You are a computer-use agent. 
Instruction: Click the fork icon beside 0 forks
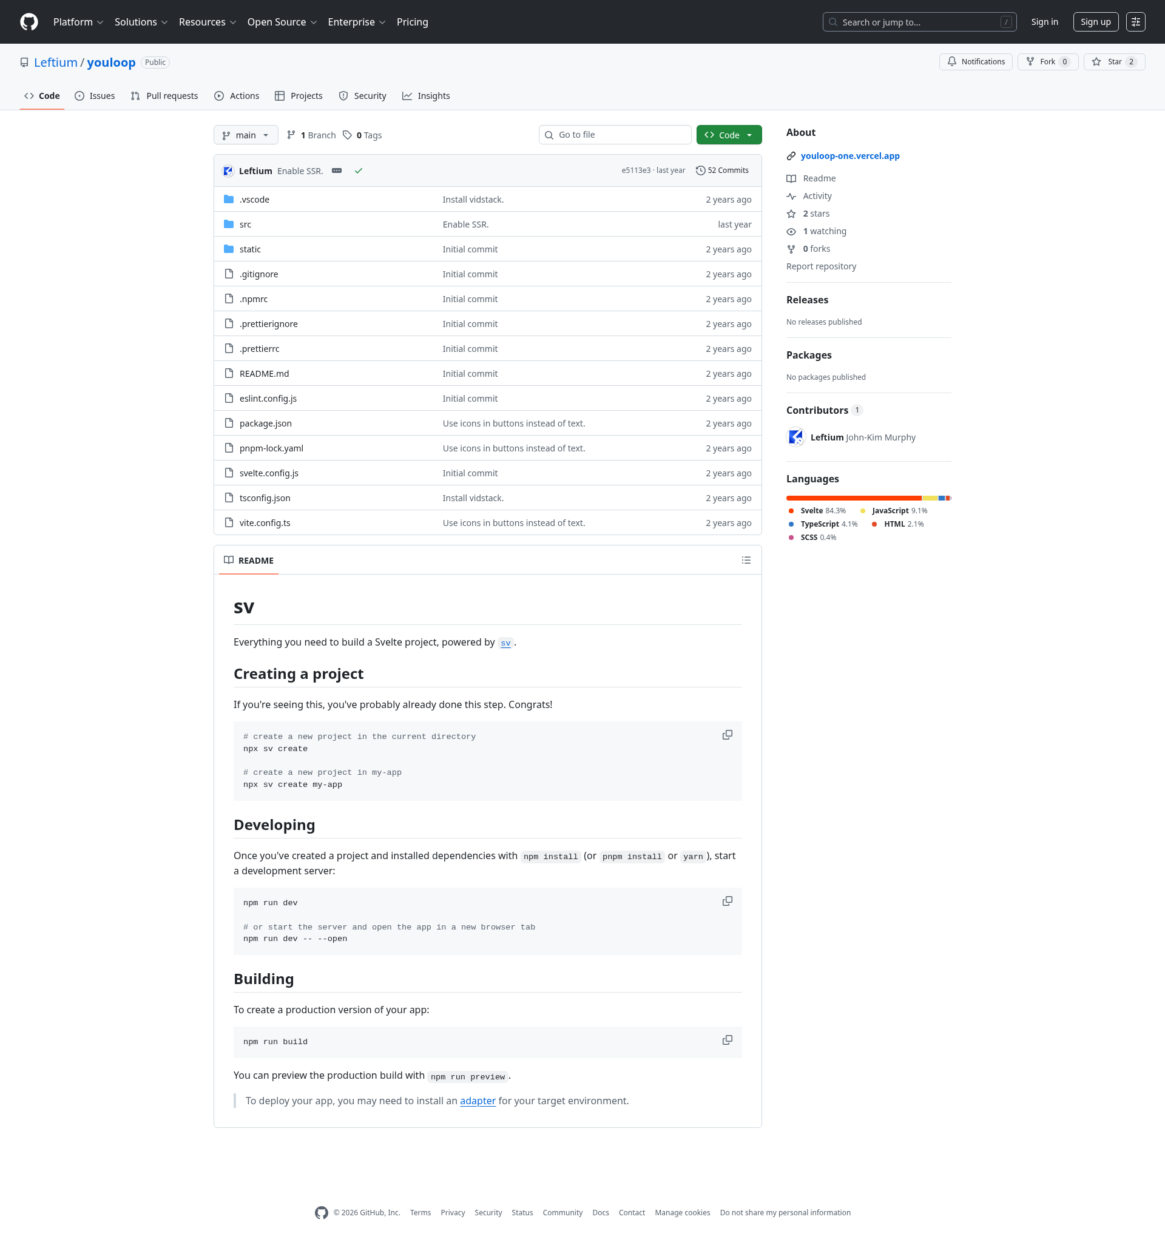click(x=791, y=249)
